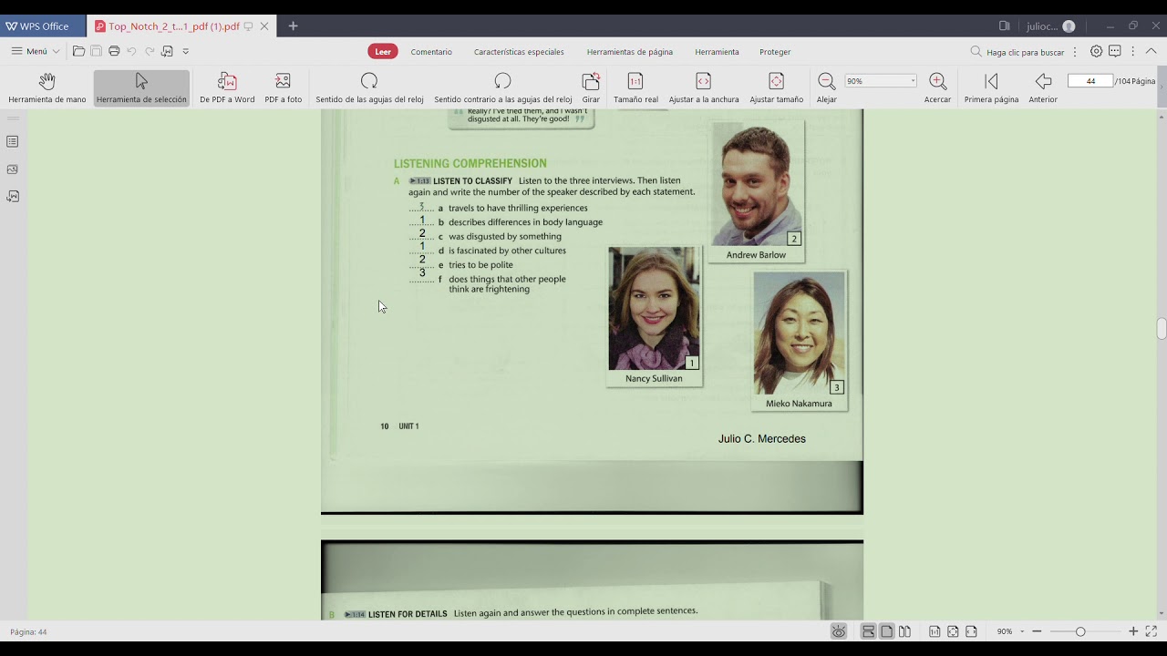The image size is (1167, 656).
Task: Close the Top_Notch_2 pdf tab
Action: (x=264, y=26)
